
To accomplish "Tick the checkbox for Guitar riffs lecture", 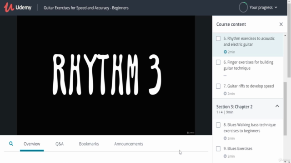I will (218, 86).
